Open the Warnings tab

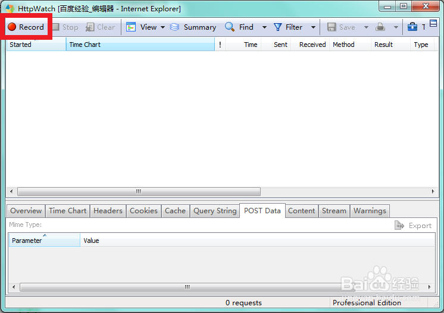(x=370, y=211)
